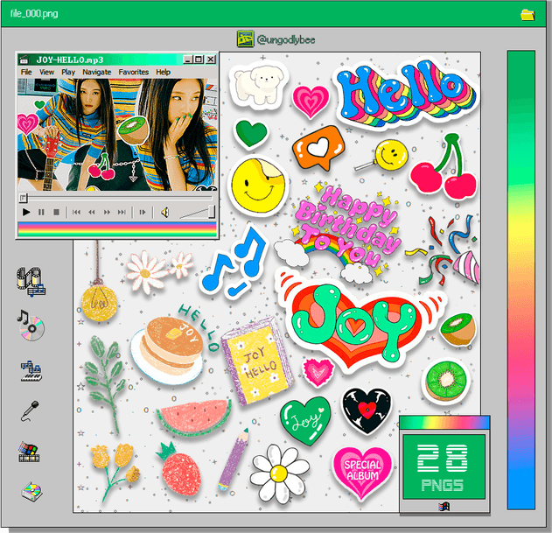Select the white daisy sticker at bottom

coord(280,473)
